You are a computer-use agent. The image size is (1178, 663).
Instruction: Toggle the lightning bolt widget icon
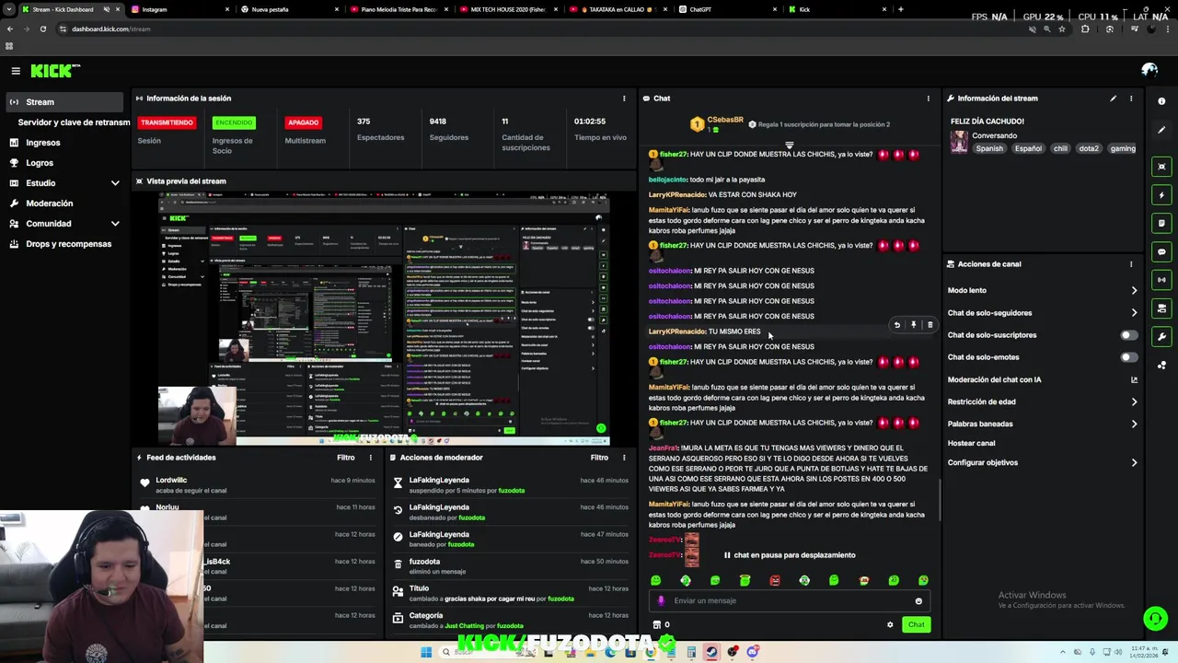pyautogui.click(x=1161, y=195)
